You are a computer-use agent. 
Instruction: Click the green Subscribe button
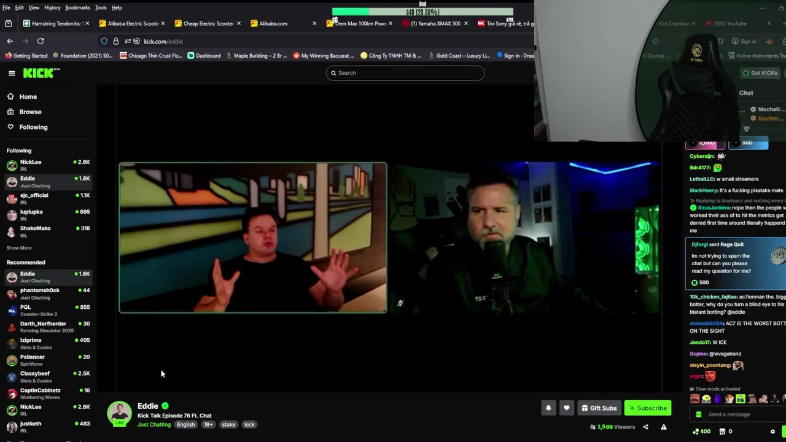(648, 408)
